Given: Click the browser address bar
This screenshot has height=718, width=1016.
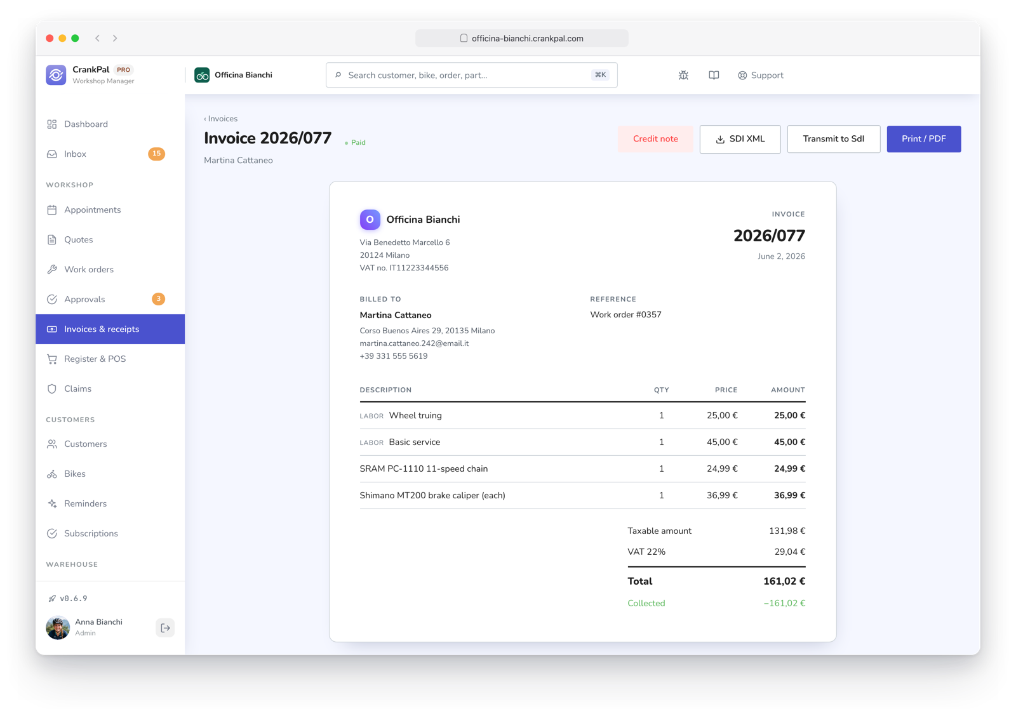Looking at the screenshot, I should tap(522, 38).
